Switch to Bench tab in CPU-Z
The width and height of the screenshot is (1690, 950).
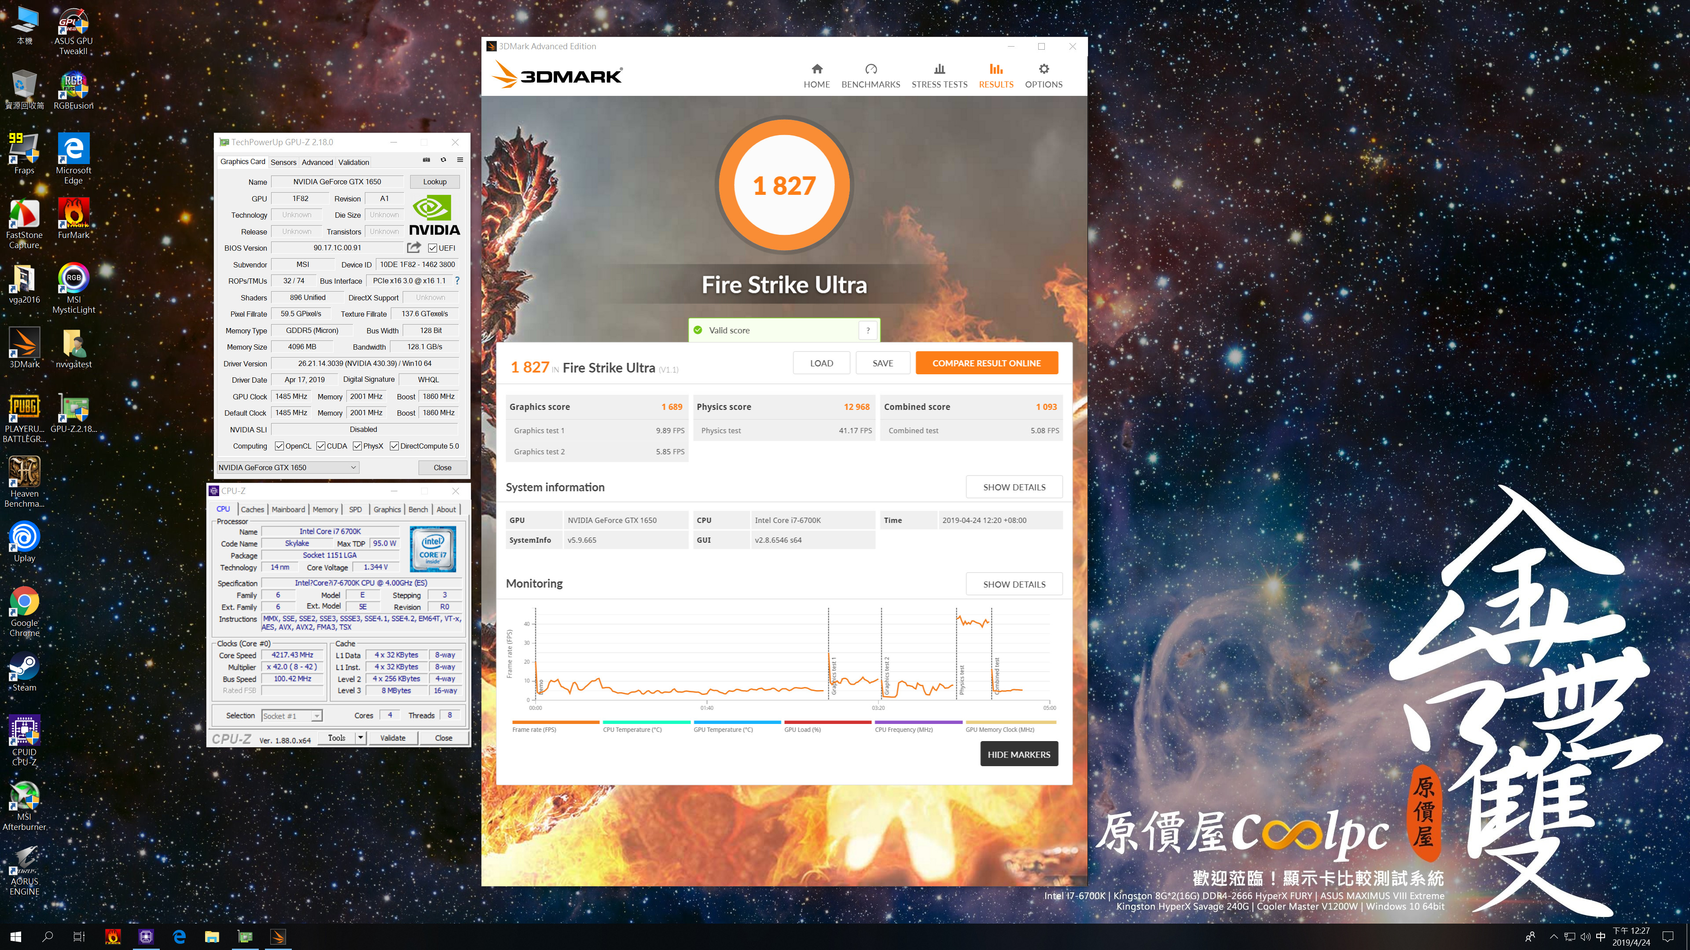tap(418, 509)
